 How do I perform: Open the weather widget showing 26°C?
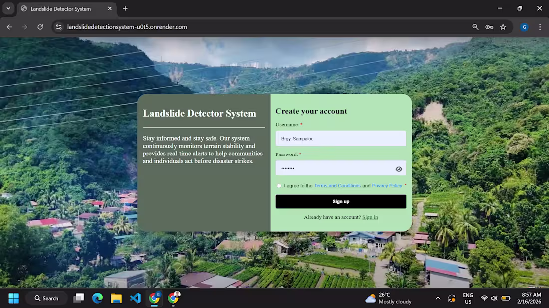tap(384, 298)
